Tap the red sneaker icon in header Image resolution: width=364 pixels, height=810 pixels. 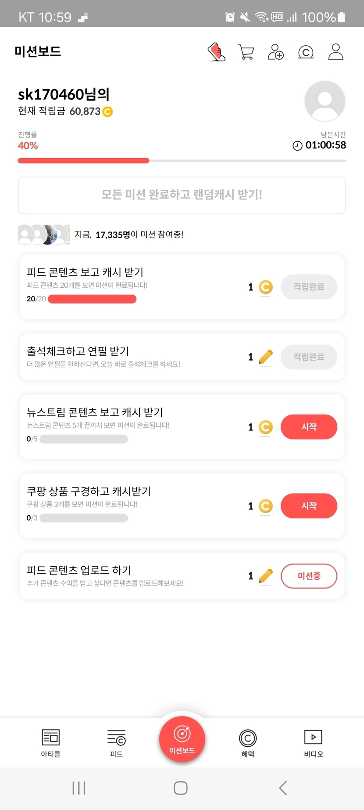pos(216,52)
